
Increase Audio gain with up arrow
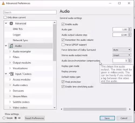click(x=129, y=29)
